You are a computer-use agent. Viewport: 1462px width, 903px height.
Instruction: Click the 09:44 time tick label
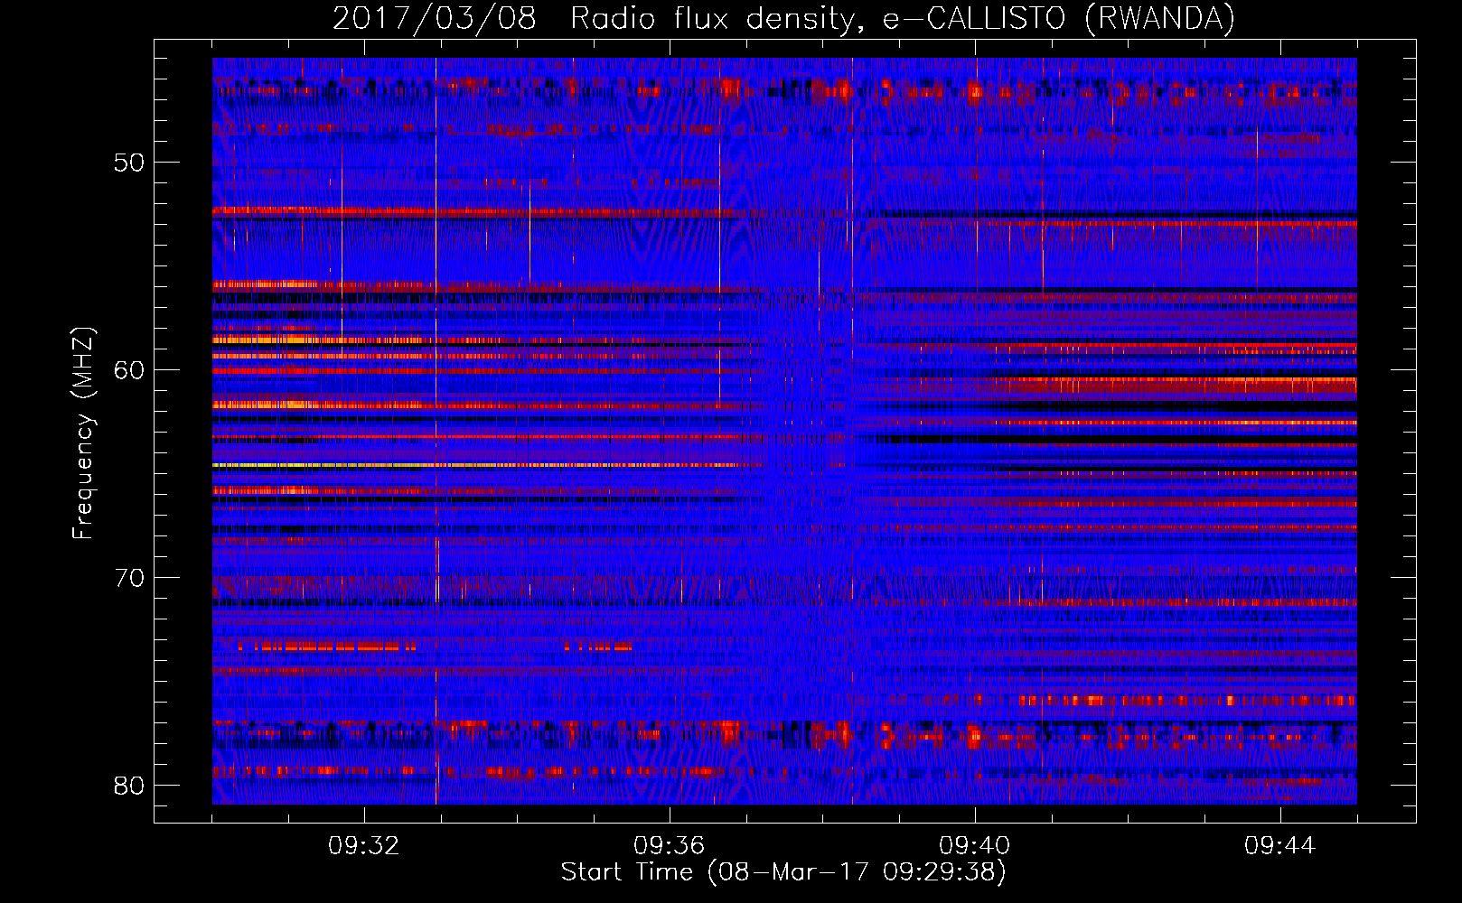1280,846
